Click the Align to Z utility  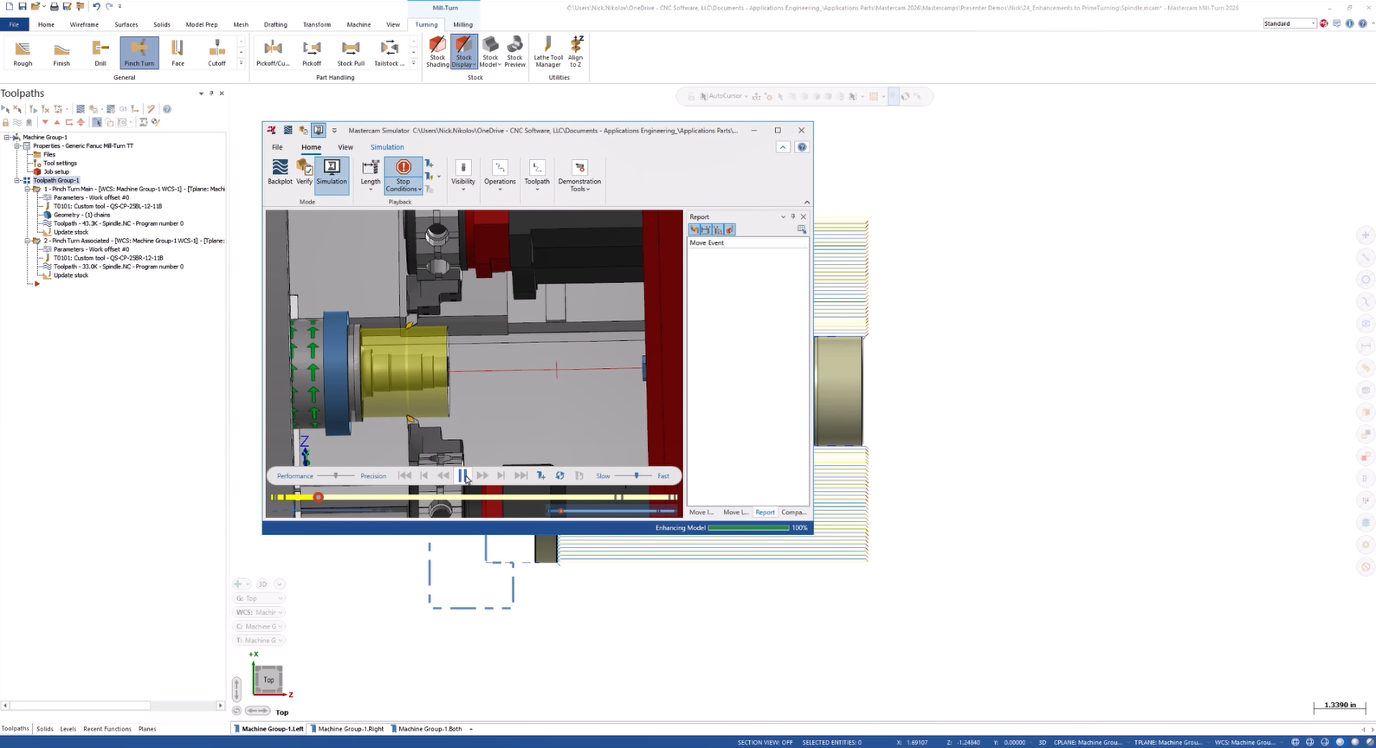click(x=576, y=52)
